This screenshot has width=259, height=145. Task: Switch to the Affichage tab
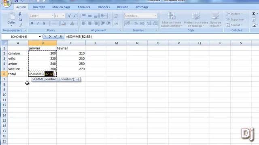[x=142, y=7]
